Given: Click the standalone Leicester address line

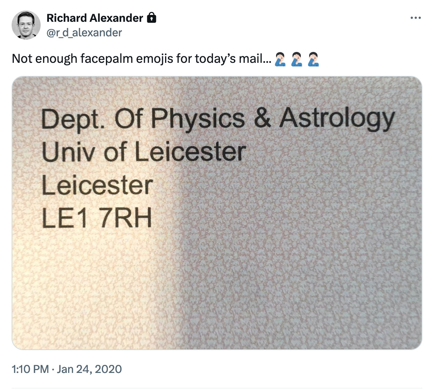Looking at the screenshot, I should click(x=97, y=185).
